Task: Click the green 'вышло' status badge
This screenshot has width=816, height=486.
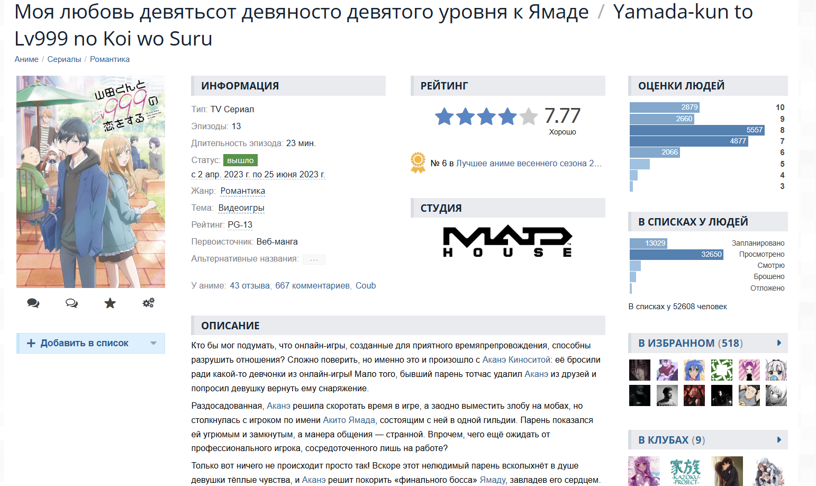Action: (x=240, y=160)
